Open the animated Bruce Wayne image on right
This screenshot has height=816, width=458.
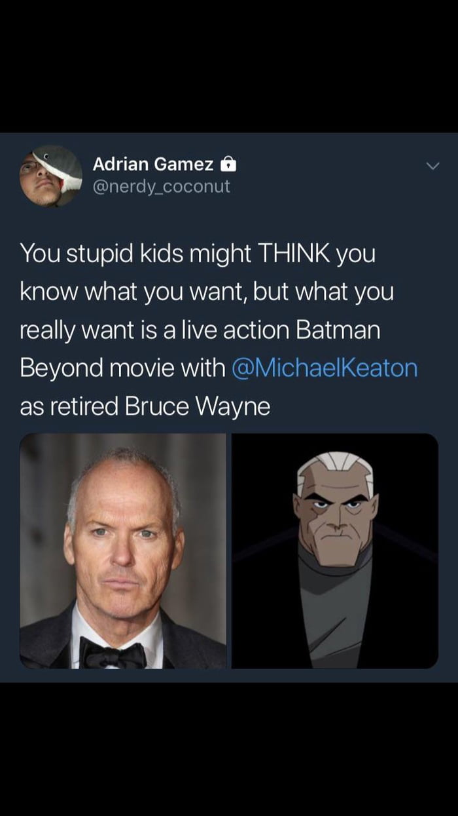tap(335, 551)
